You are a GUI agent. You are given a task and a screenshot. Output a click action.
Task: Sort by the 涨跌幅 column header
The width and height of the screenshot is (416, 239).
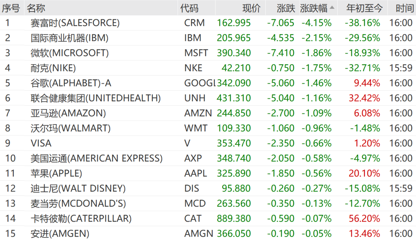click(314, 8)
